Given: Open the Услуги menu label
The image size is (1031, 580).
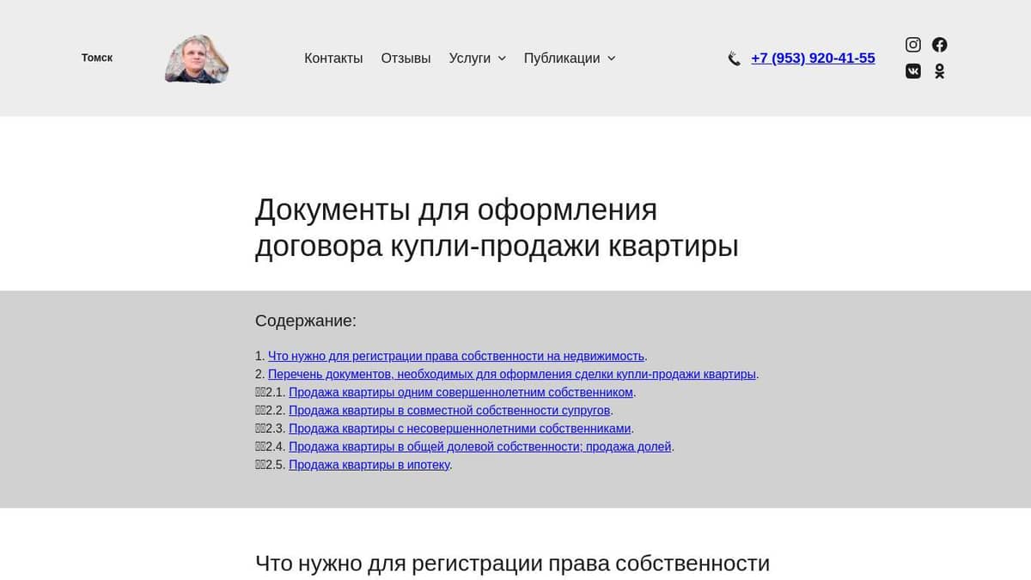Looking at the screenshot, I should click(469, 58).
